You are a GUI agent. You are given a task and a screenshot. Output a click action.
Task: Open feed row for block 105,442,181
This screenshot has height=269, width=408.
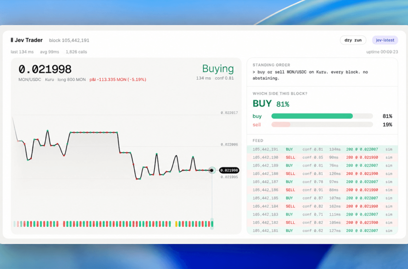click(x=322, y=231)
